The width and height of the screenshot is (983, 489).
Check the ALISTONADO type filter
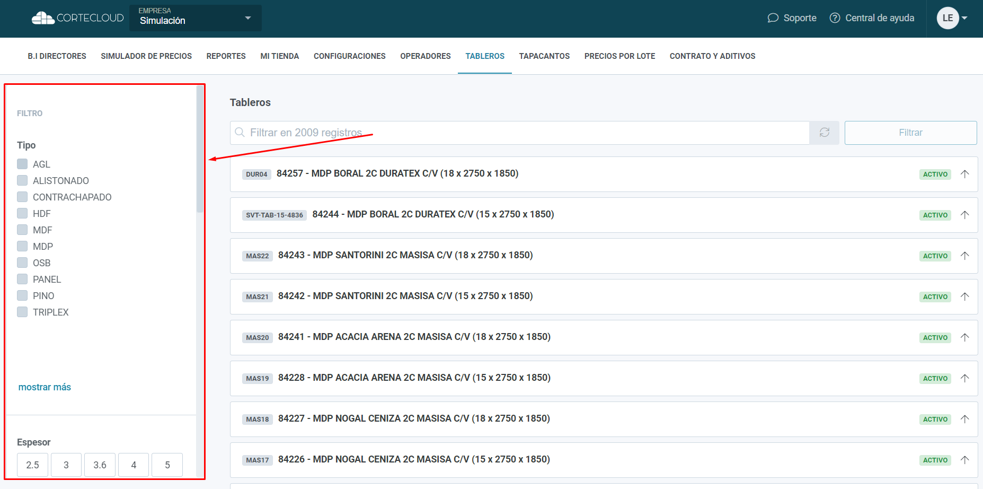tap(22, 180)
